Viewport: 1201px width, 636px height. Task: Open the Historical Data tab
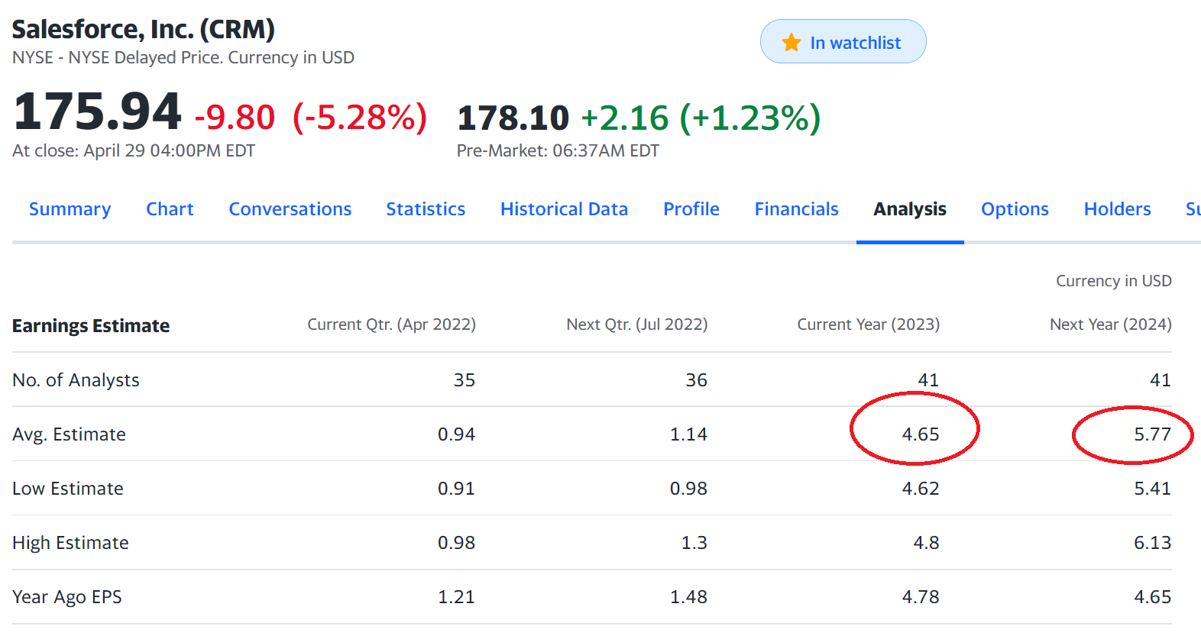click(564, 209)
